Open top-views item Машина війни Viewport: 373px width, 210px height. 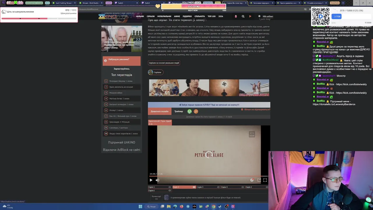[x=122, y=93]
